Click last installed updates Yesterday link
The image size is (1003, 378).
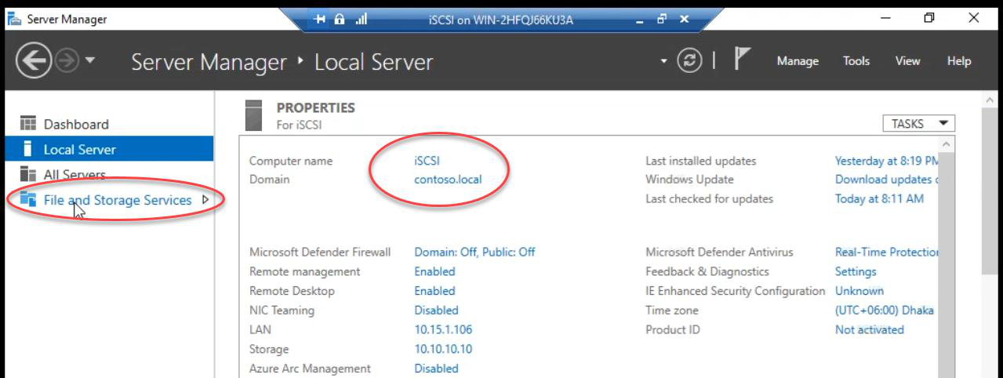click(887, 161)
